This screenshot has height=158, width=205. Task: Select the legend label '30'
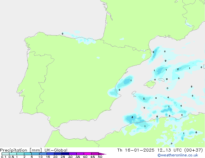70,157
